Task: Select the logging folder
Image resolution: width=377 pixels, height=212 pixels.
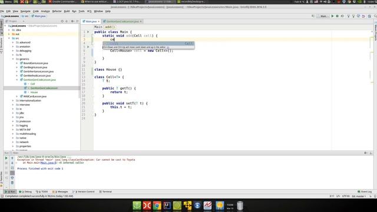Action: coord(24,125)
